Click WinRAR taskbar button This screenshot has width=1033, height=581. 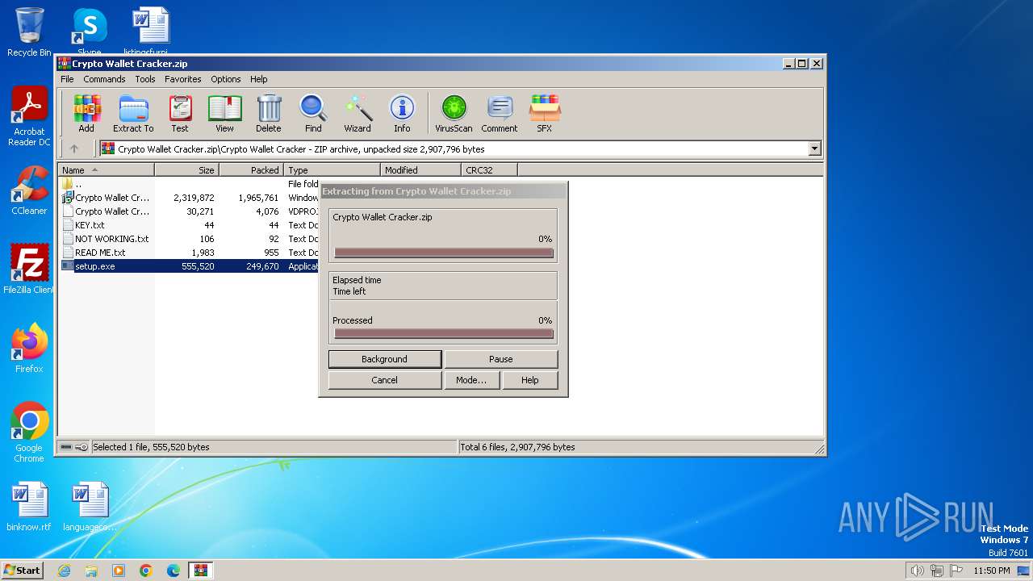pyautogui.click(x=201, y=571)
